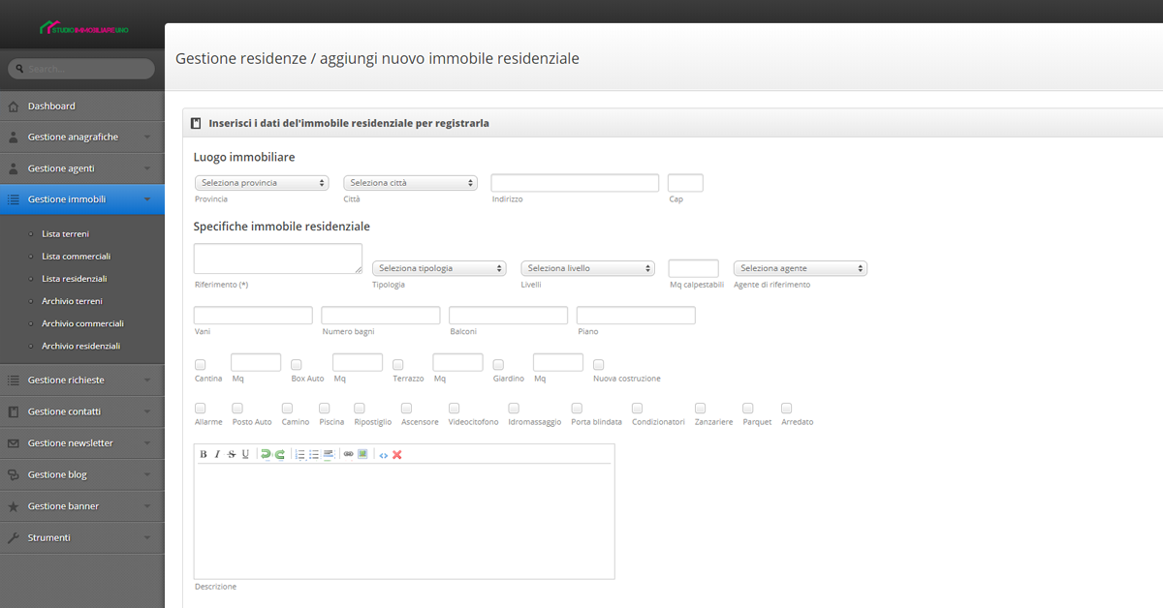This screenshot has height=608, width=1163.
Task: Click the red X remove-formatting icon
Action: [x=397, y=454]
